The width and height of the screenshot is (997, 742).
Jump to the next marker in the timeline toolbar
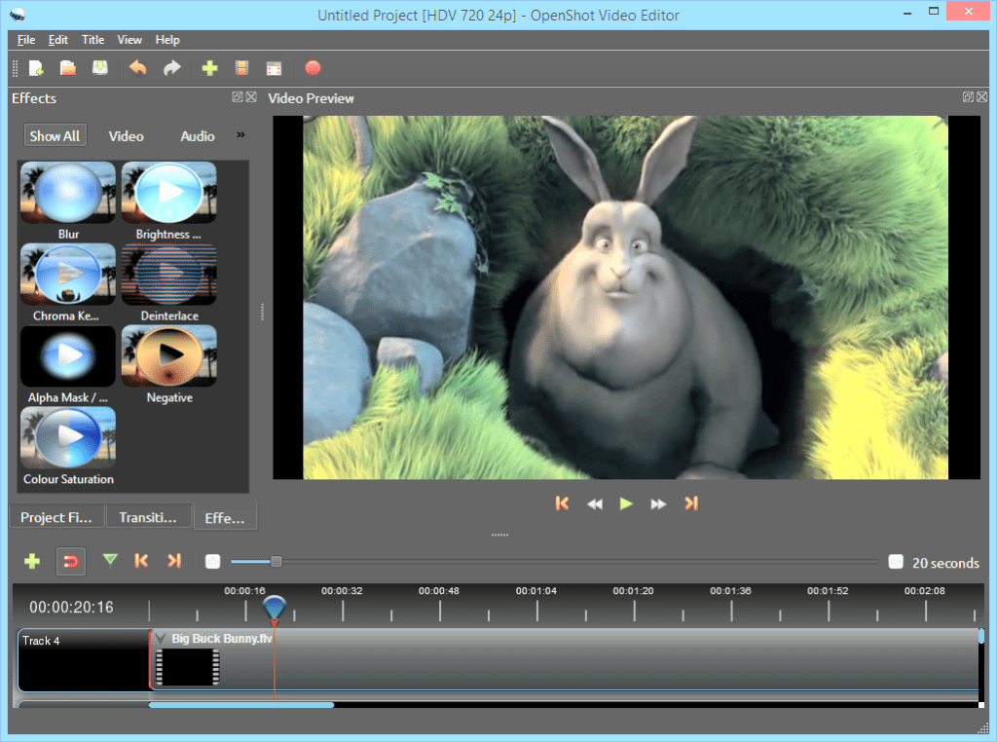point(174,561)
